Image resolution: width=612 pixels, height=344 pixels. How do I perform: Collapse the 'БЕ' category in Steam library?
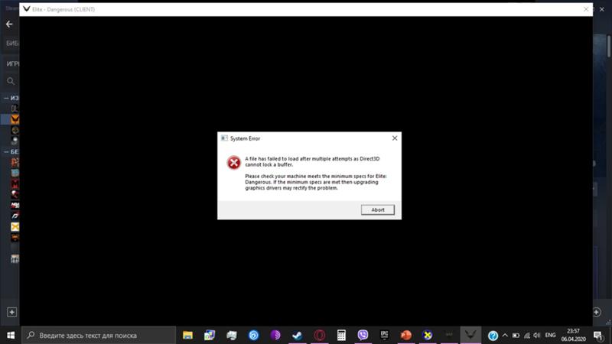6,151
